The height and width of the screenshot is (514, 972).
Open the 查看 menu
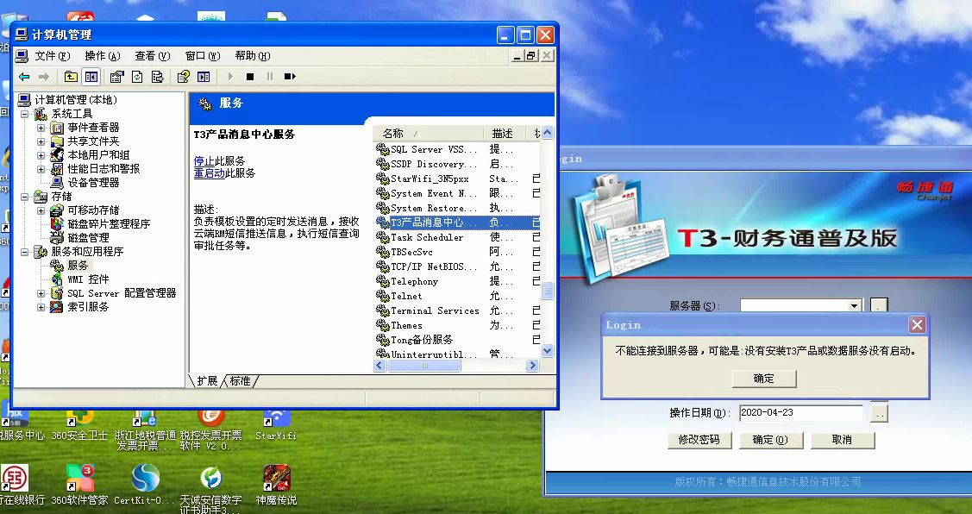click(153, 56)
